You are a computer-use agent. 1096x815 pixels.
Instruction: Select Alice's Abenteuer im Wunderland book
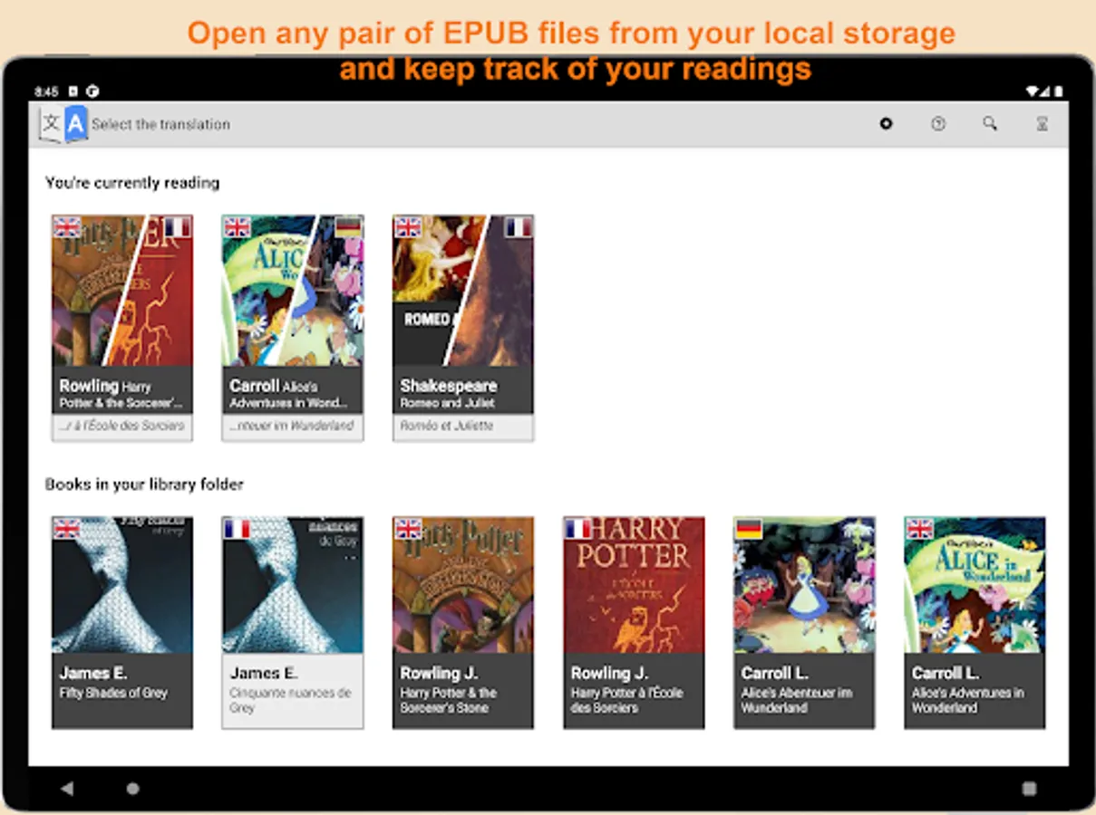click(804, 623)
